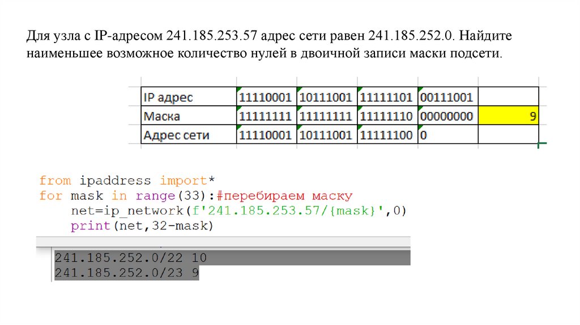Click the second line of the problem statement
Screen dimensions: 580x325
[x=264, y=53]
